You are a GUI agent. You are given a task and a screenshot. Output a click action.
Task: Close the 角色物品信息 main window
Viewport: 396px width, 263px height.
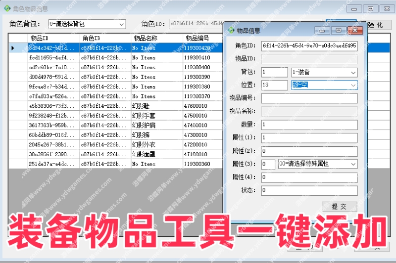tap(387, 9)
